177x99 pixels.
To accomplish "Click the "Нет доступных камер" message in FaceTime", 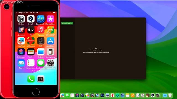I will (96, 50).
